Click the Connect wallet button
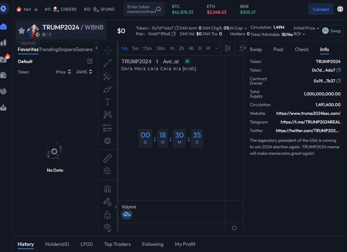 (321, 9)
